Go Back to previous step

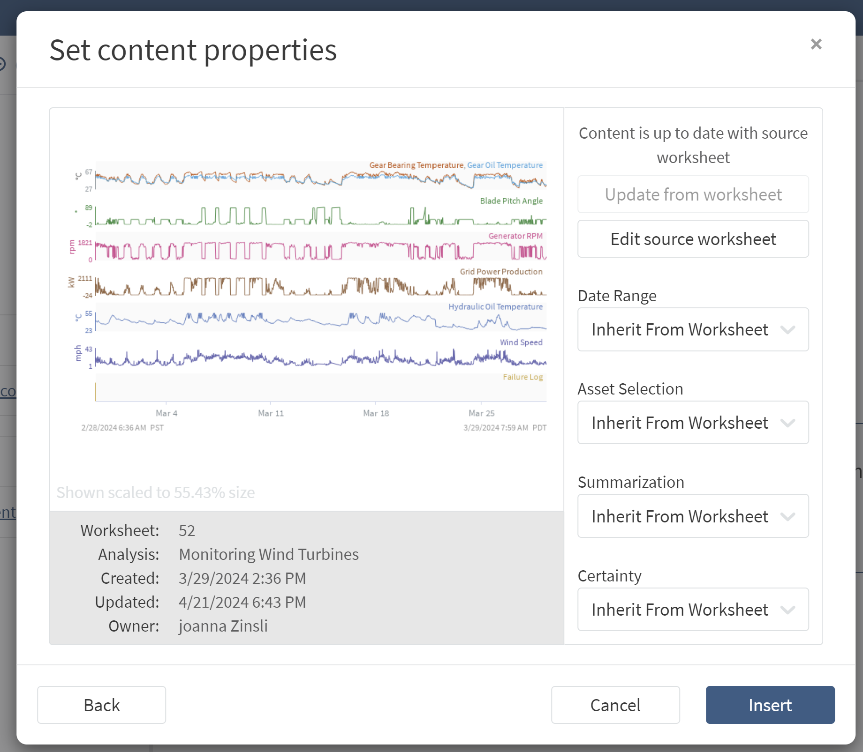click(101, 705)
